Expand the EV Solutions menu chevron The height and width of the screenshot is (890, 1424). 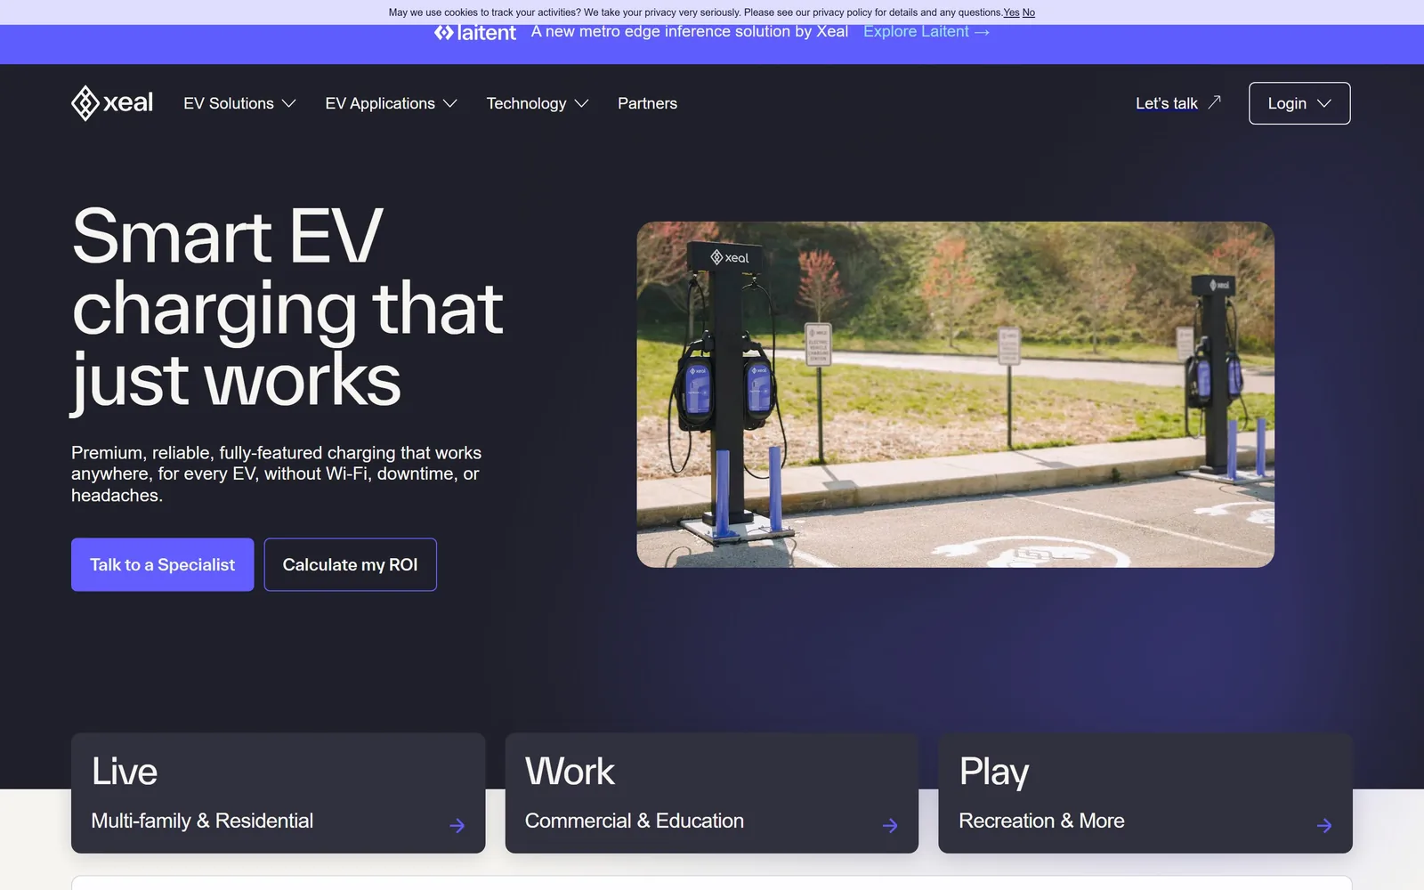pos(289,104)
